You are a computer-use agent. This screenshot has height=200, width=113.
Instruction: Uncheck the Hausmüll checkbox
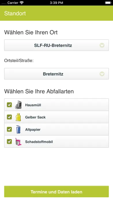coord(9,105)
